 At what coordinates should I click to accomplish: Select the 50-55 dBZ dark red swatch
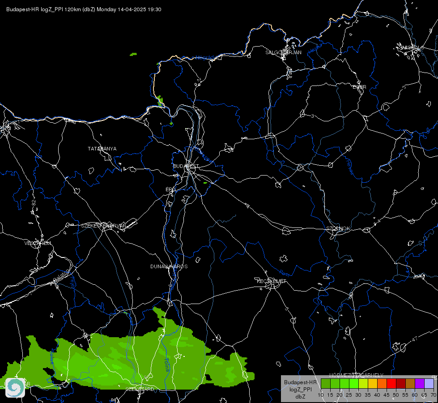[401, 384]
